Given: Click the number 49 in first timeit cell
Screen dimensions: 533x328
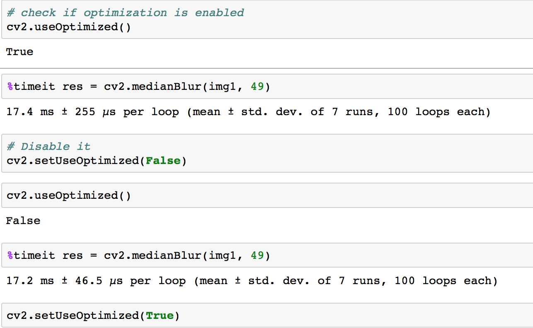Looking at the screenshot, I should [257, 87].
